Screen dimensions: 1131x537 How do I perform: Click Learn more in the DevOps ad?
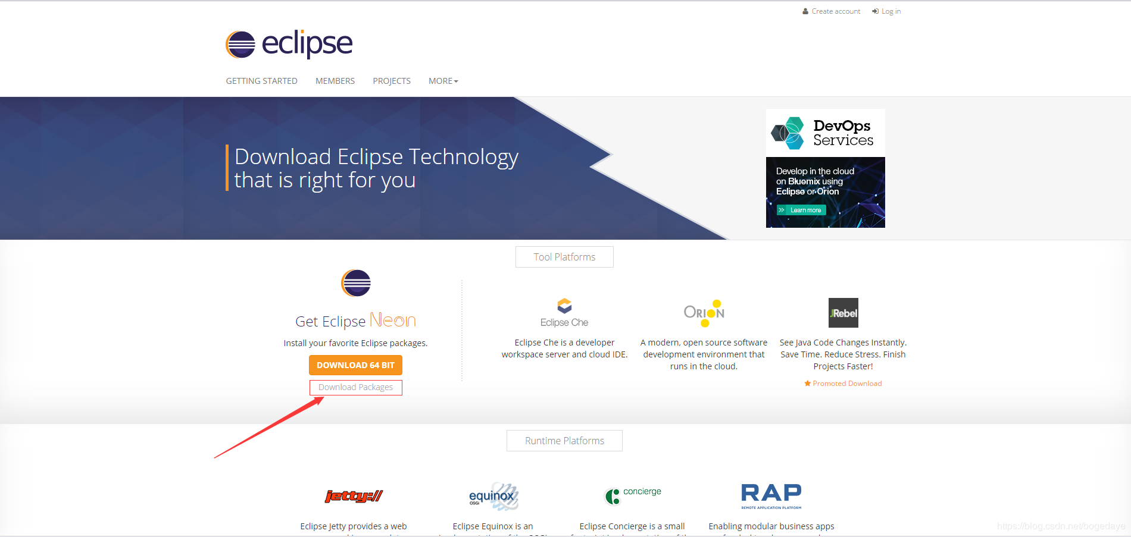pyautogui.click(x=801, y=210)
